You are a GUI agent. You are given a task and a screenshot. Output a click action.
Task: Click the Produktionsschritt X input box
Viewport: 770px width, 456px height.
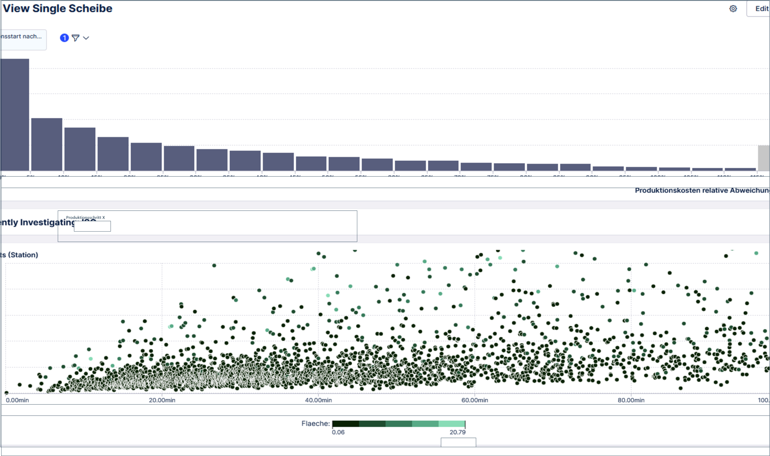pos(92,226)
